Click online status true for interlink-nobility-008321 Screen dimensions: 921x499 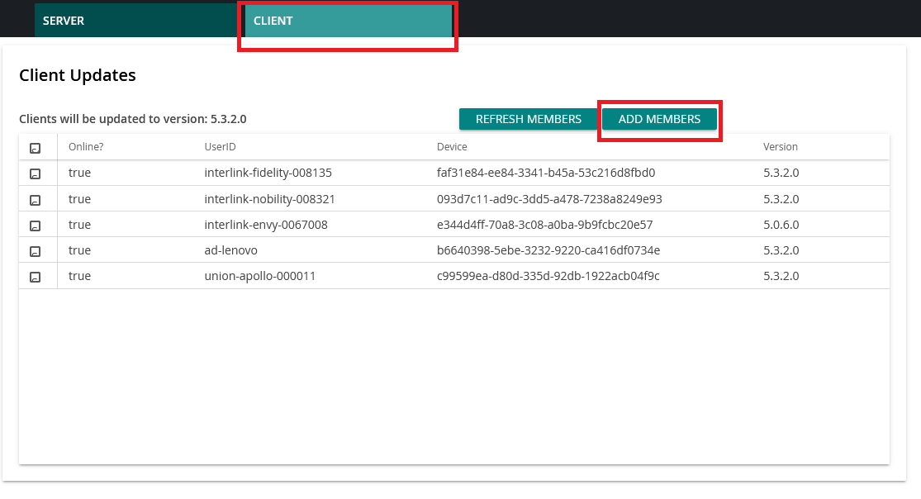79,199
